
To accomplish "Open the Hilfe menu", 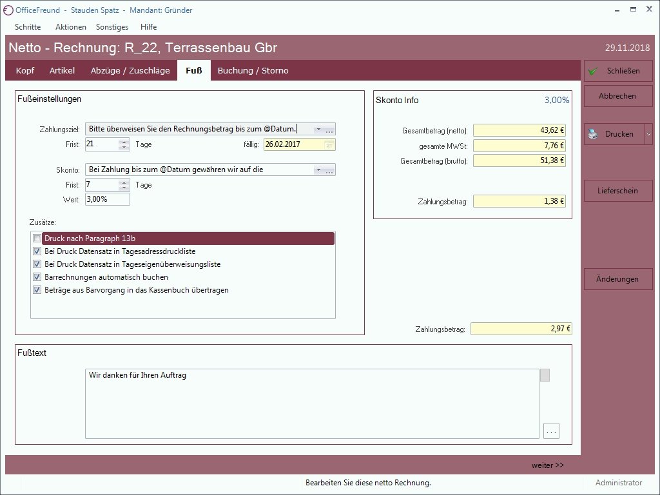I will tap(149, 27).
